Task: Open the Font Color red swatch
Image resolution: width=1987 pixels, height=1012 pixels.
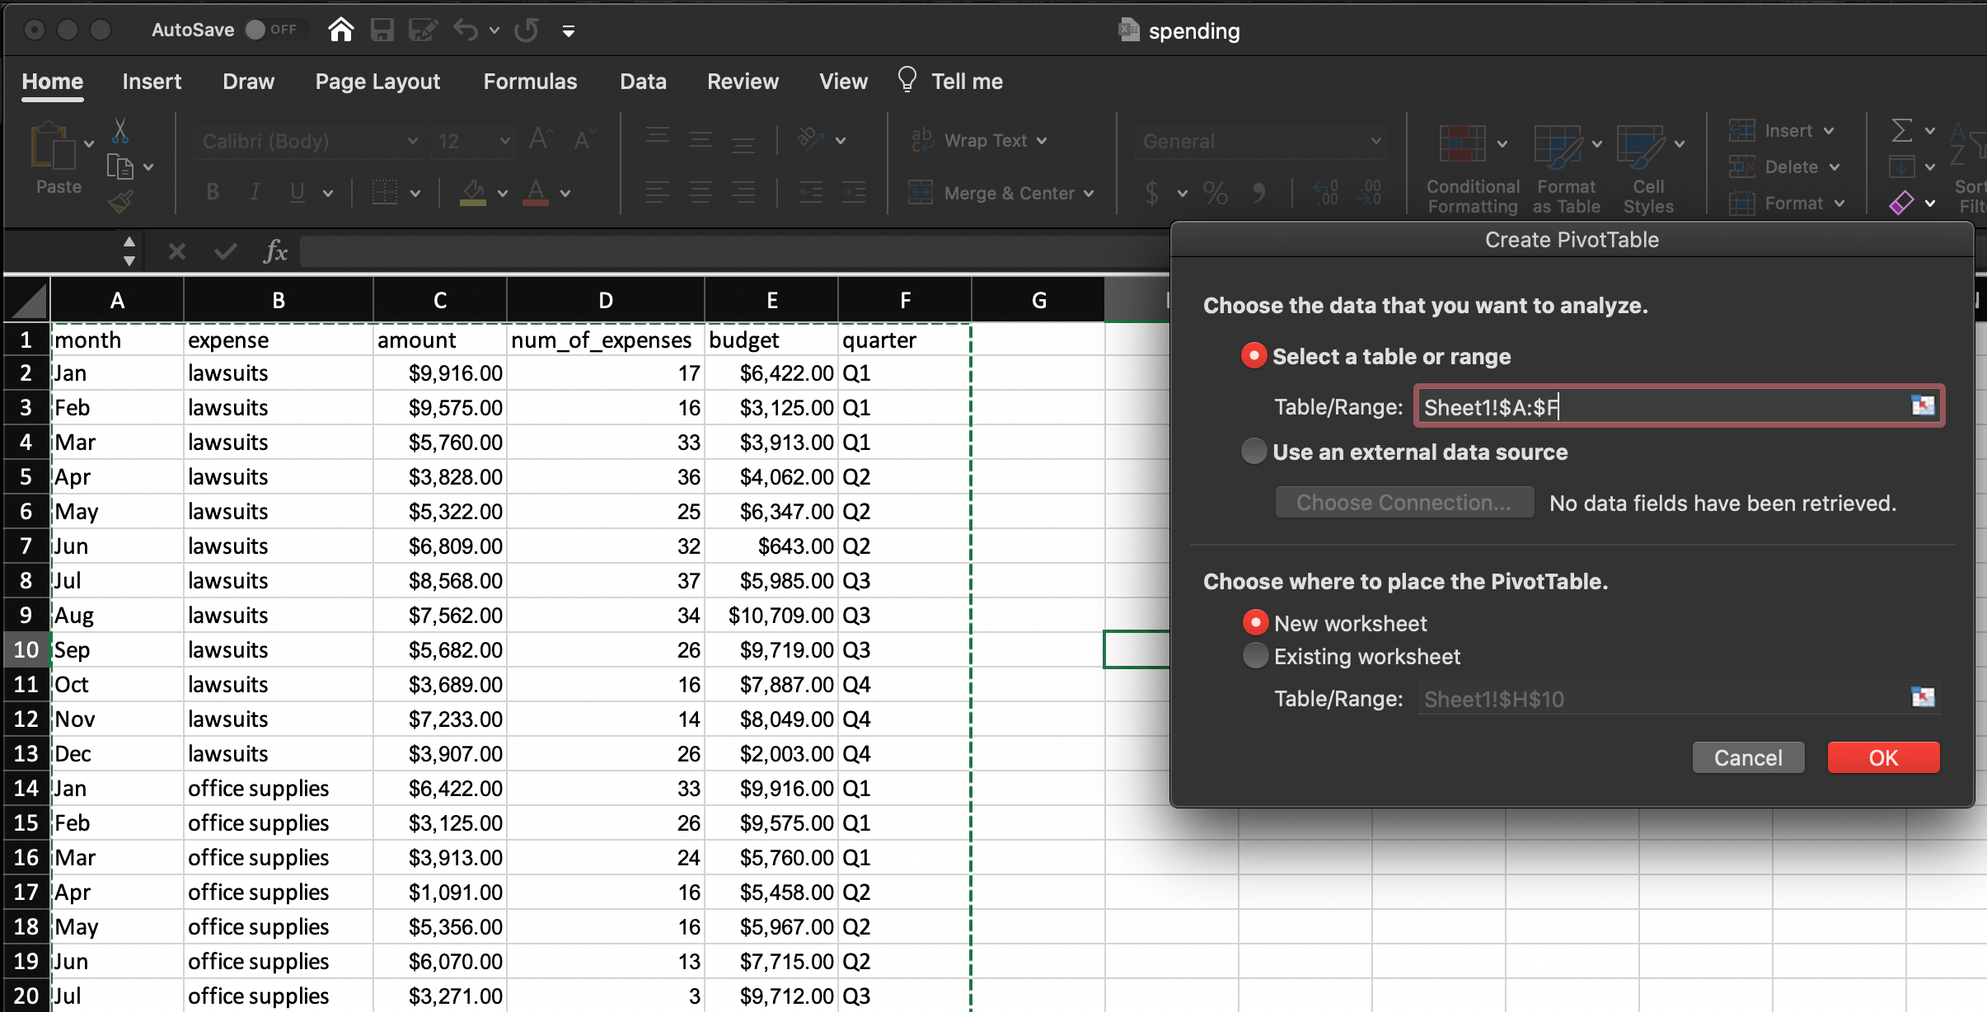Action: 537,193
